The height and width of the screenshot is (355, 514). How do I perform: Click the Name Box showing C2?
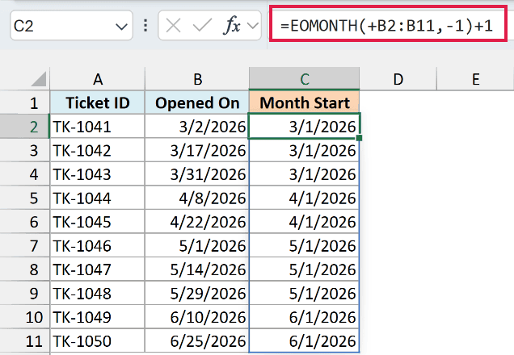71,26
